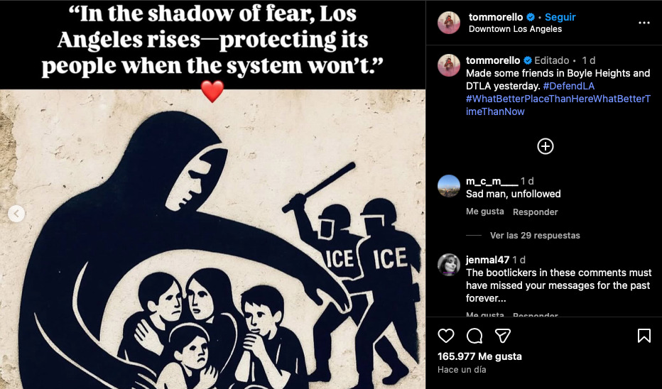662x389 pixels.
Task: Reply to m_c_m___ comment via Responder
Action: click(536, 212)
